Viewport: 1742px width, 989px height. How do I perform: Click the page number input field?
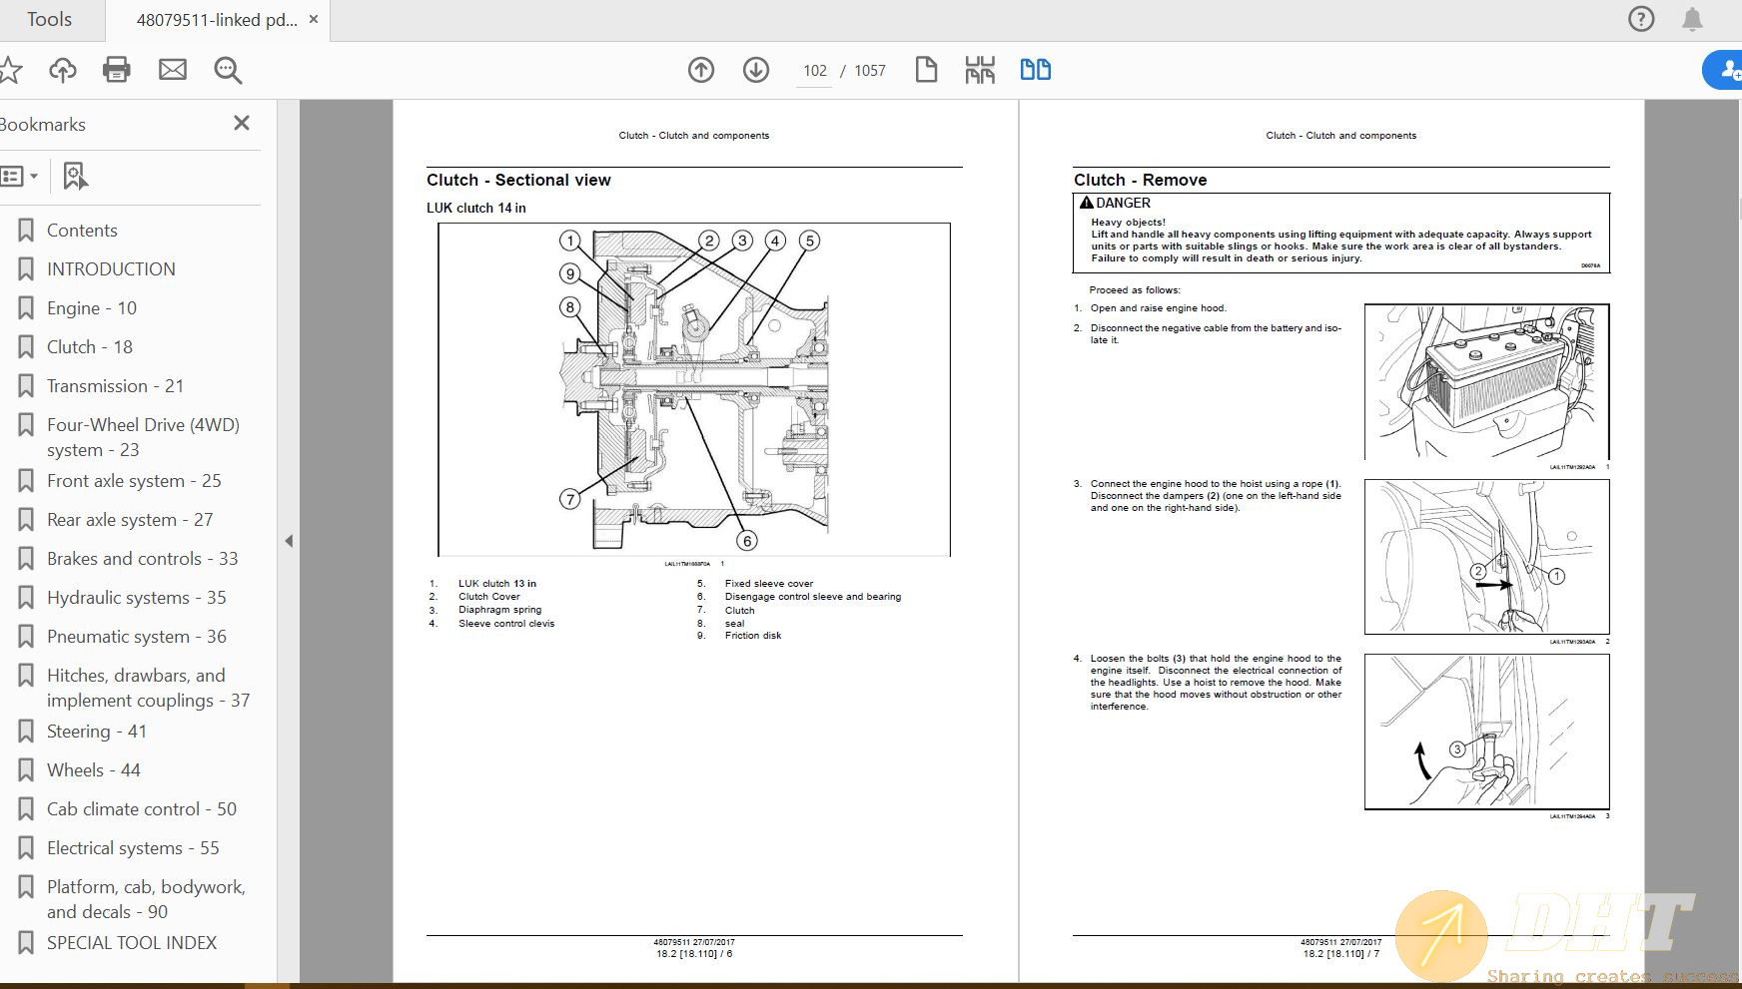(814, 71)
